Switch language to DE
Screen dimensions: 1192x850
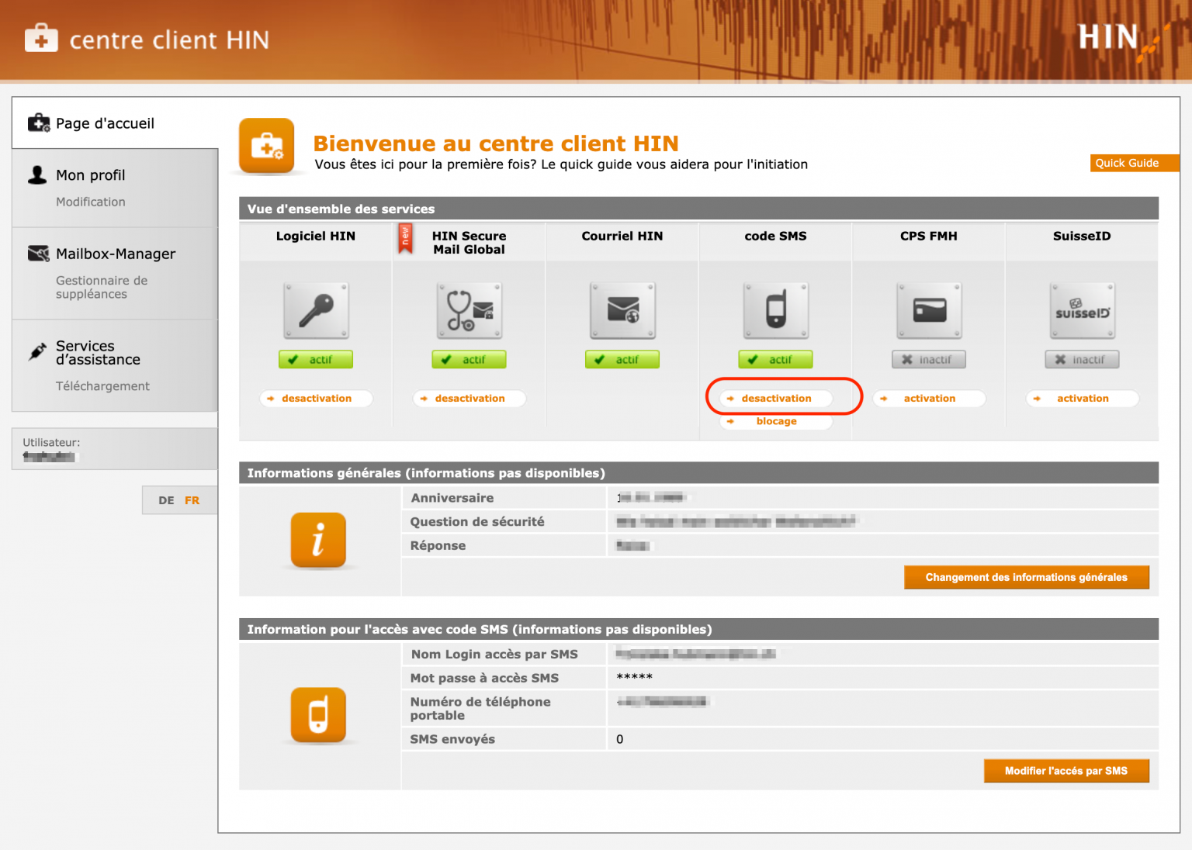pyautogui.click(x=166, y=500)
